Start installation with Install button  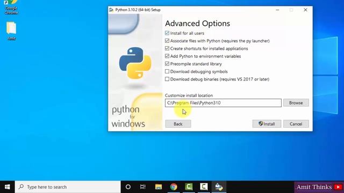(x=267, y=124)
